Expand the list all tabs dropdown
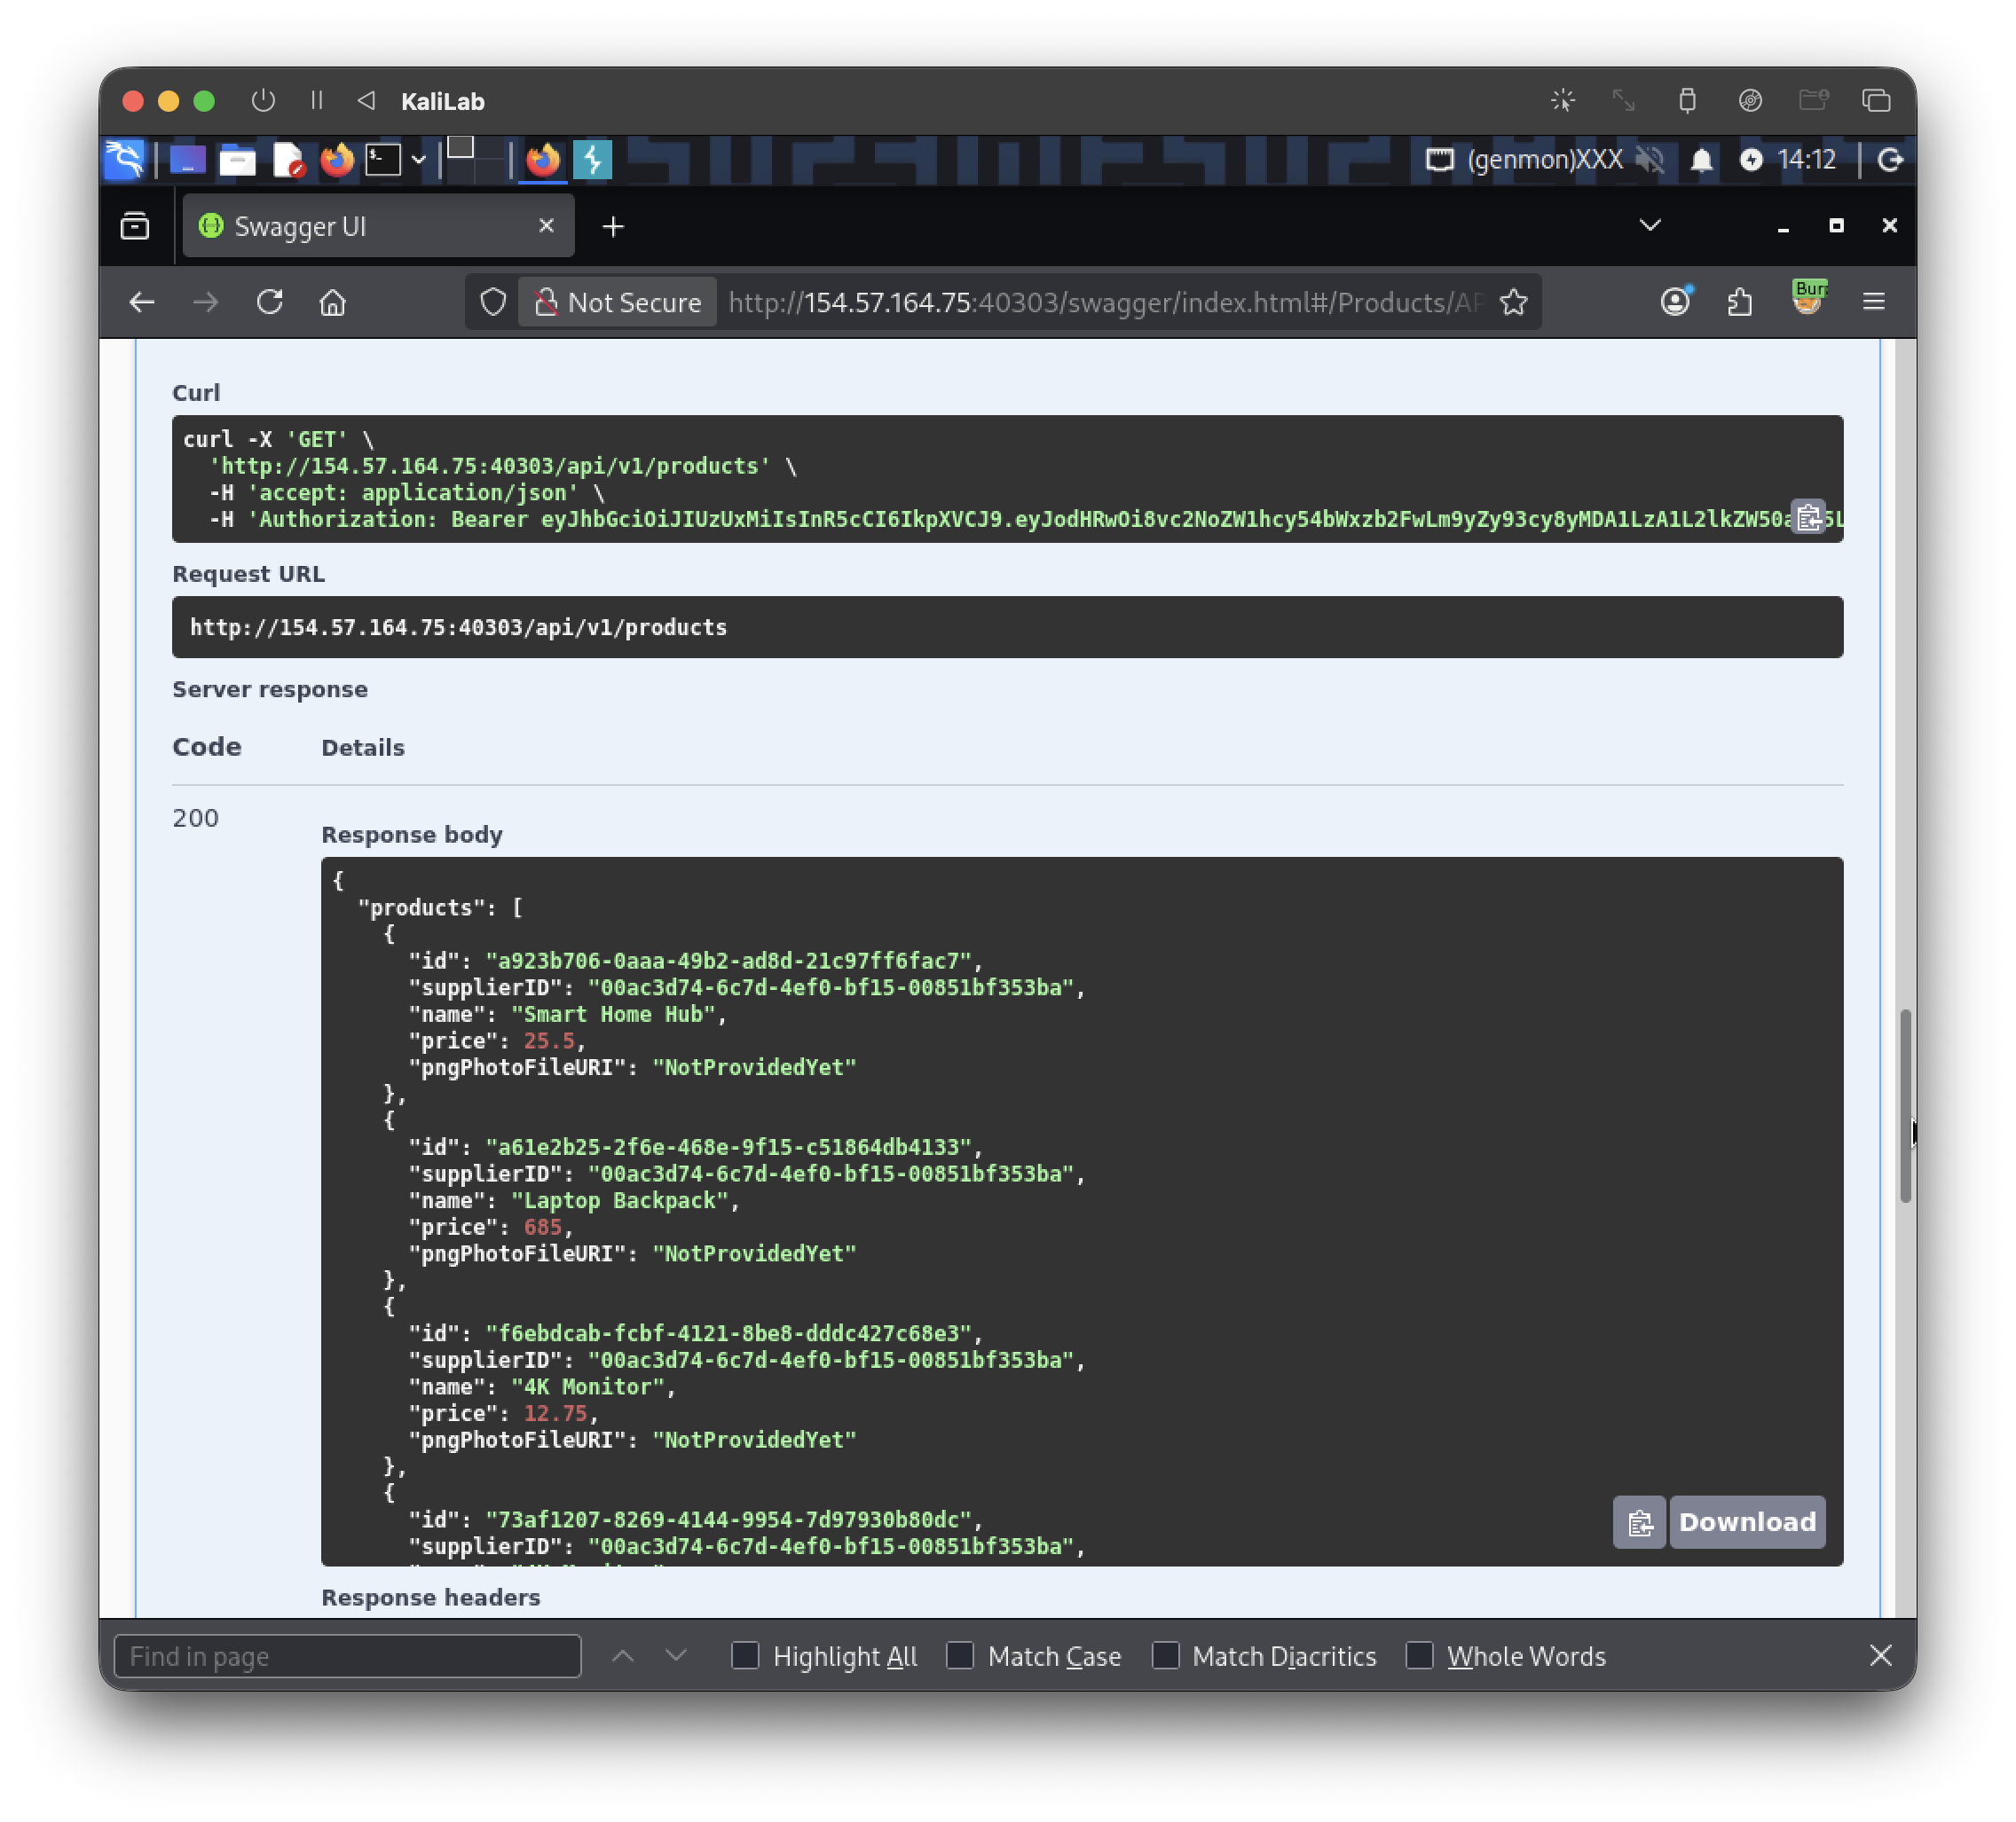 tap(1650, 225)
